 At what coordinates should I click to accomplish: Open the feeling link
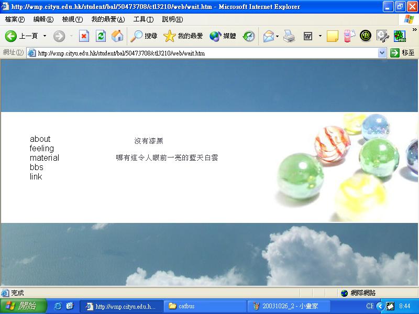pyautogui.click(x=42, y=148)
